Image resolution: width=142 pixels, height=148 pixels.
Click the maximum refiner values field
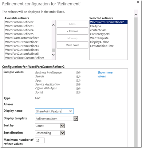point(40,140)
